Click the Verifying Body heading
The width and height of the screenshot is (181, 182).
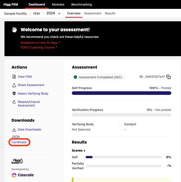pos(83,124)
